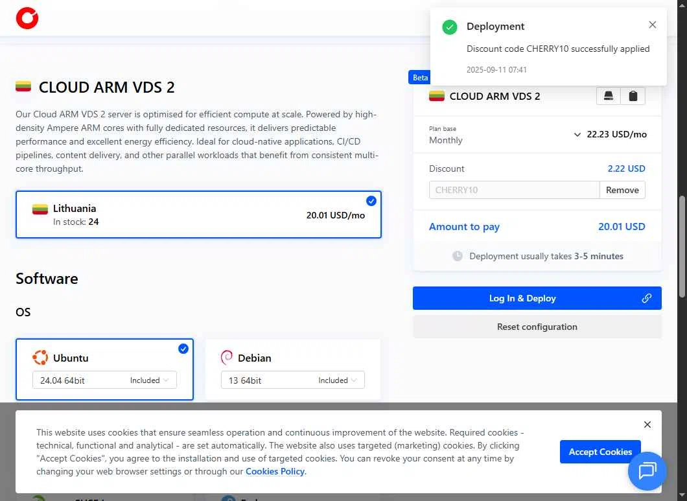Click the '20.01 USD' amount to pay
This screenshot has height=501, width=687.
[622, 227]
